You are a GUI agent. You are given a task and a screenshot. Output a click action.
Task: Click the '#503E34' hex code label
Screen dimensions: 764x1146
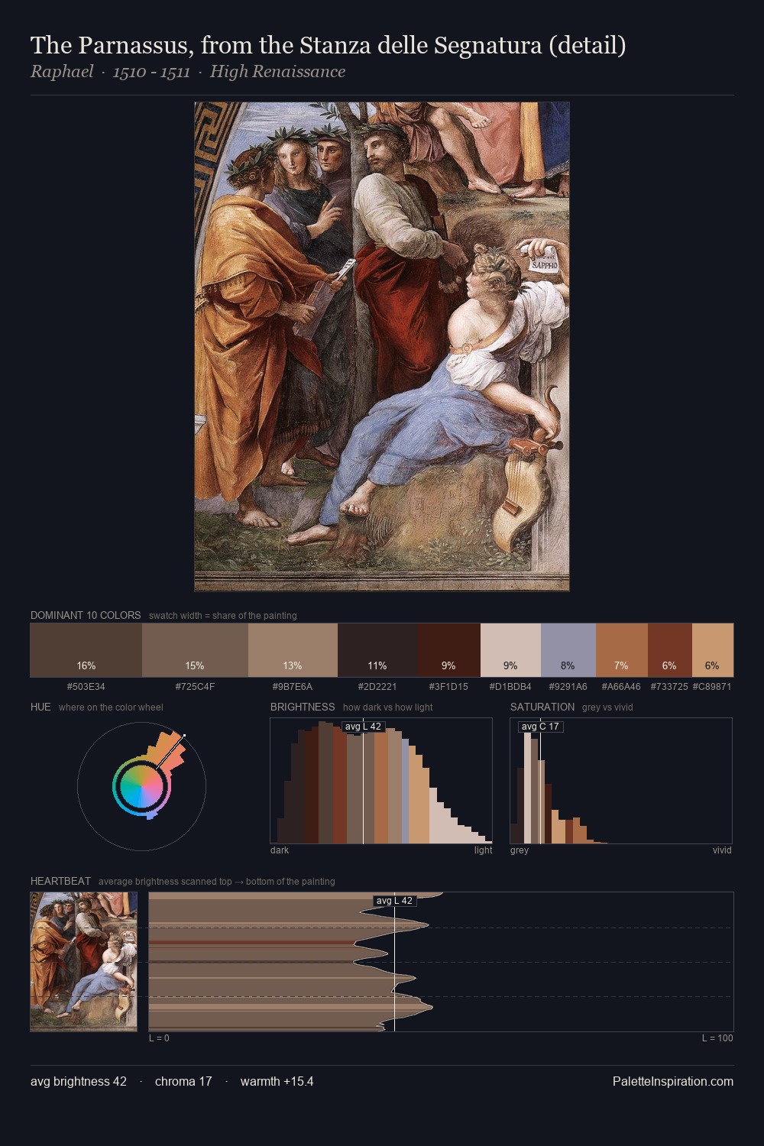[86, 687]
